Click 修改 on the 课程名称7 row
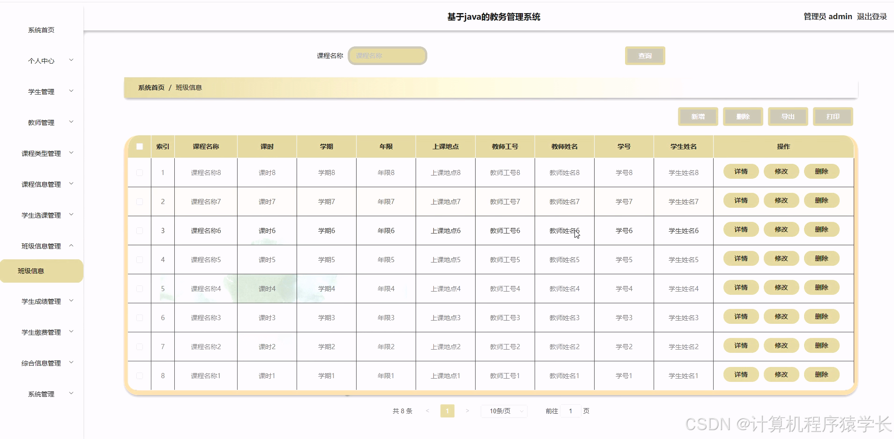The image size is (894, 439). [781, 200]
